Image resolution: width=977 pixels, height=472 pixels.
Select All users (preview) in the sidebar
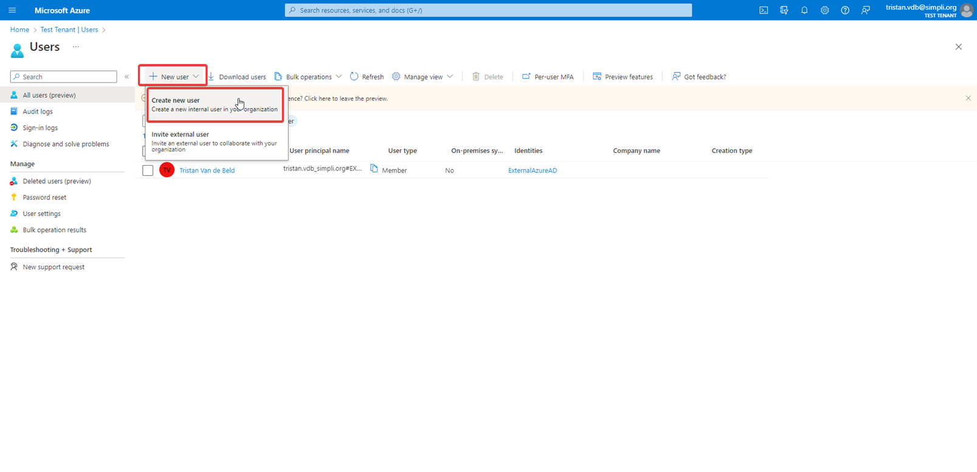tap(67, 95)
